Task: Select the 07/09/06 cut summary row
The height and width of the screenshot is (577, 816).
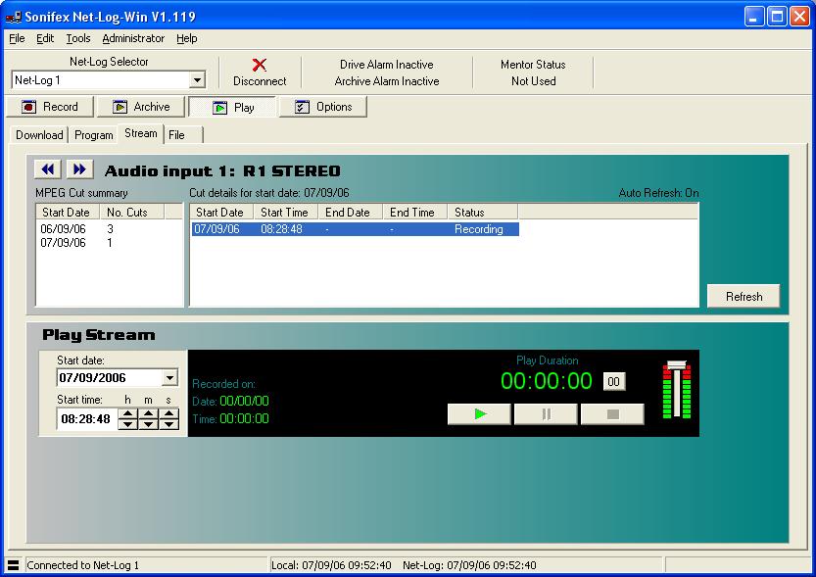Action: (110, 242)
